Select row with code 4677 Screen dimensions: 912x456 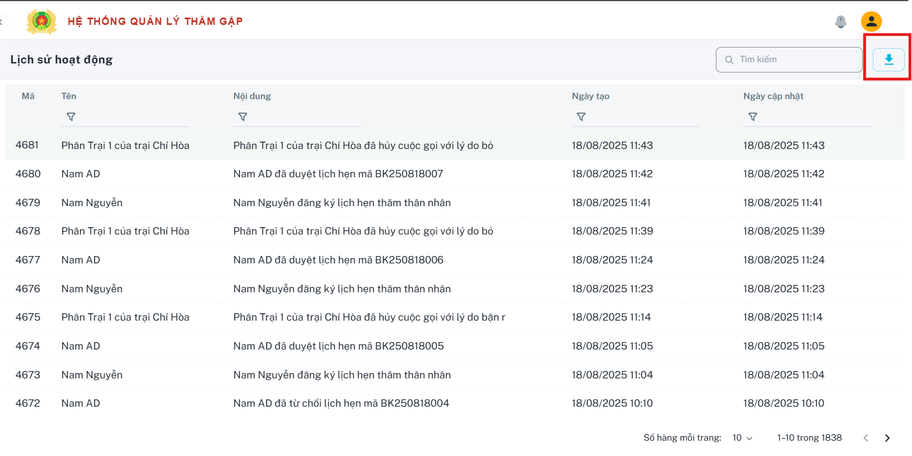455,260
